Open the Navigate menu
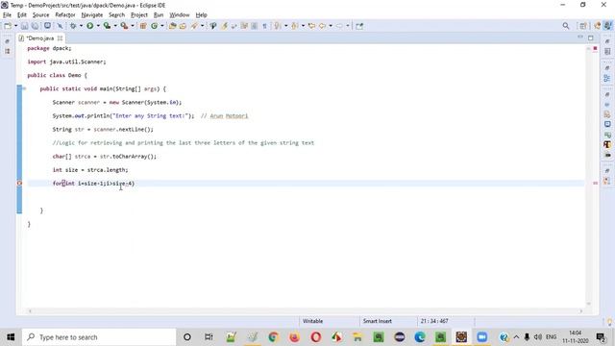Screen dimensions: 615x346 point(92,15)
